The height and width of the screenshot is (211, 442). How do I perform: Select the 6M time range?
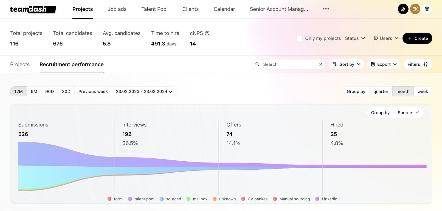pyautogui.click(x=34, y=92)
